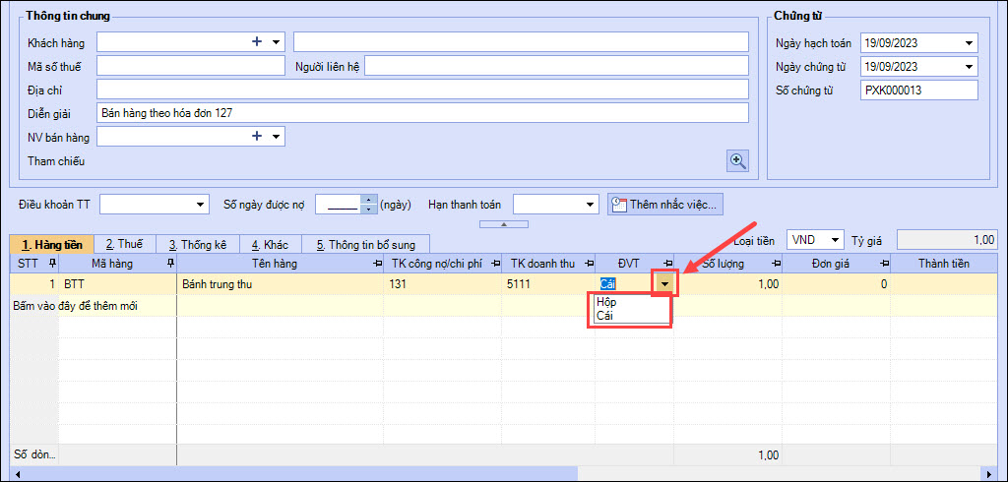
Task: Click the pin icon in ĐVT column header
Action: click(x=667, y=264)
